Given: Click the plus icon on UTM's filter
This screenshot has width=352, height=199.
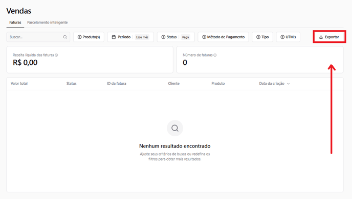Looking at the screenshot, I should [282, 37].
